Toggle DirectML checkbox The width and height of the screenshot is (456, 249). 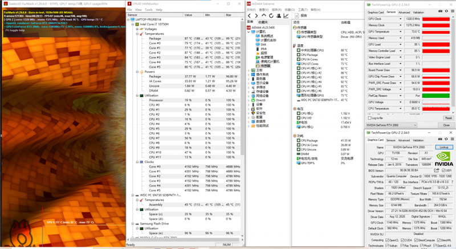click(438, 240)
